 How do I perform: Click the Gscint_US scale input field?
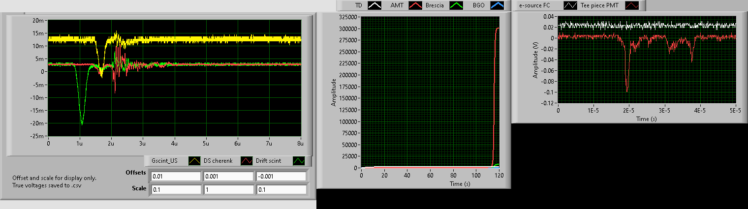176,189
